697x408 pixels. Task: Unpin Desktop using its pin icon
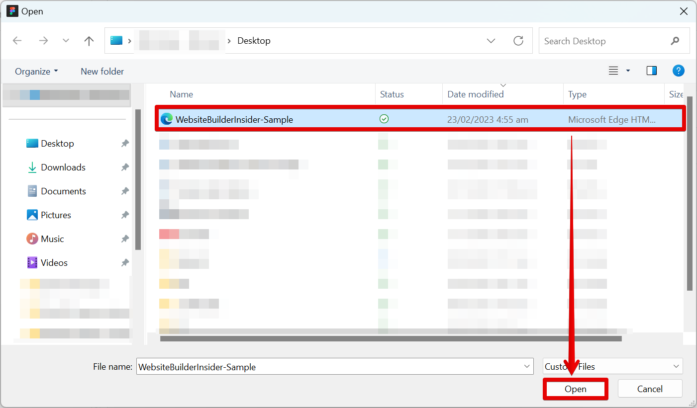coord(125,144)
